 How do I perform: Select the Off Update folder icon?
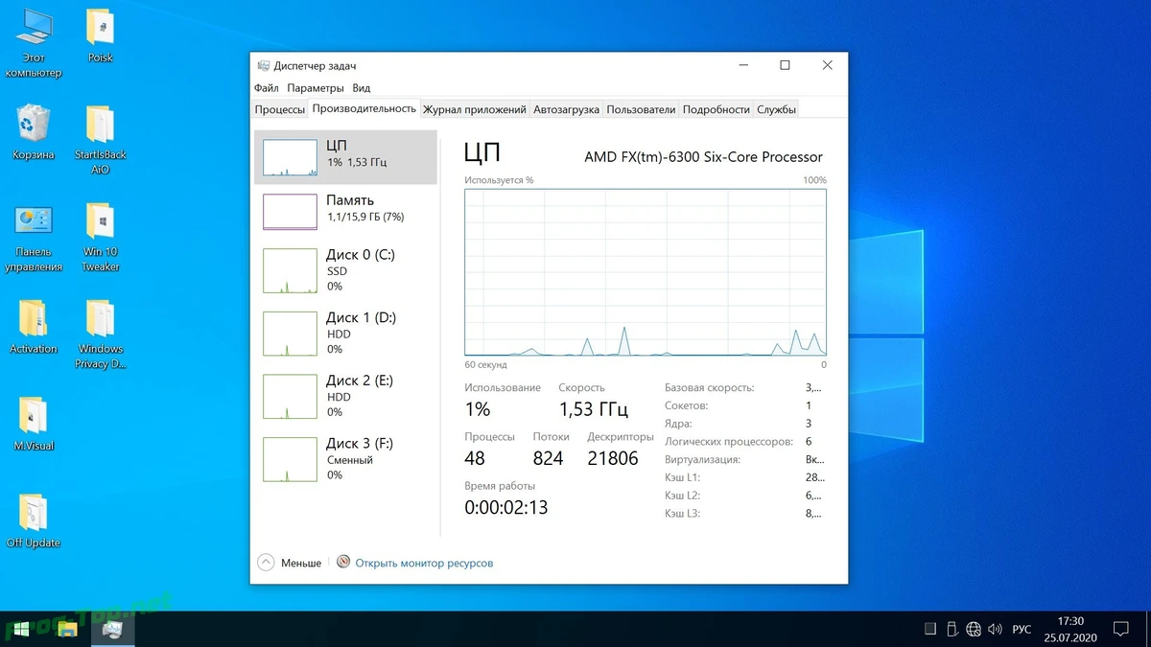click(x=33, y=520)
